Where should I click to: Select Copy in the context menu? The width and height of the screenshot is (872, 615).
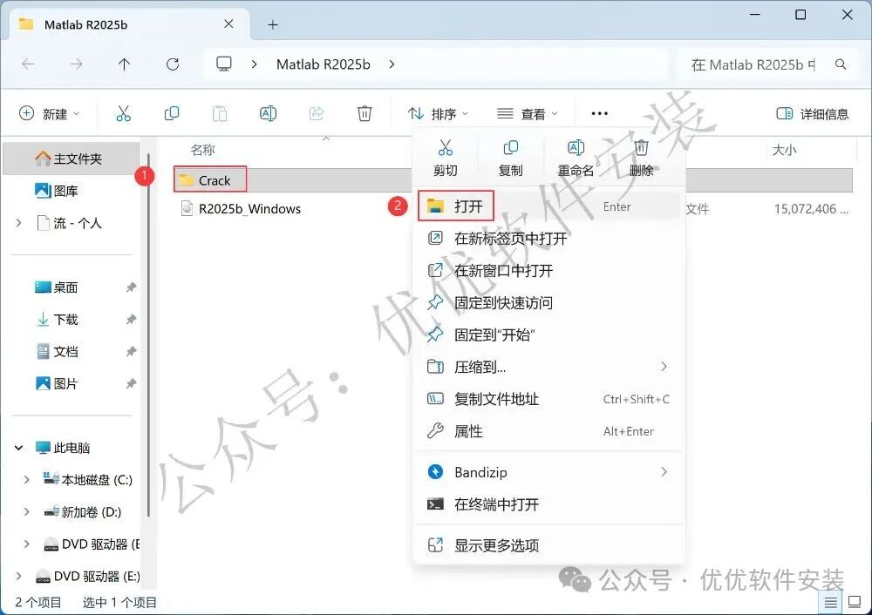tap(510, 159)
